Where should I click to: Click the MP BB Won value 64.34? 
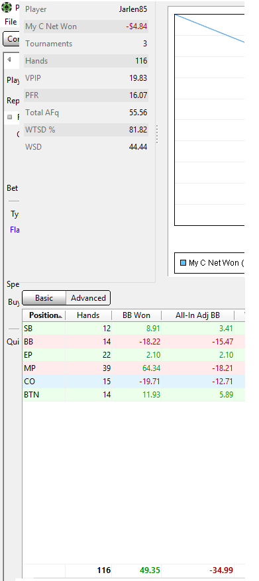coord(150,368)
